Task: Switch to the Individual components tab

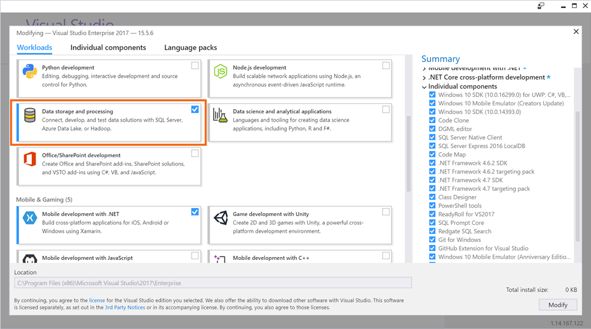Action: click(108, 48)
